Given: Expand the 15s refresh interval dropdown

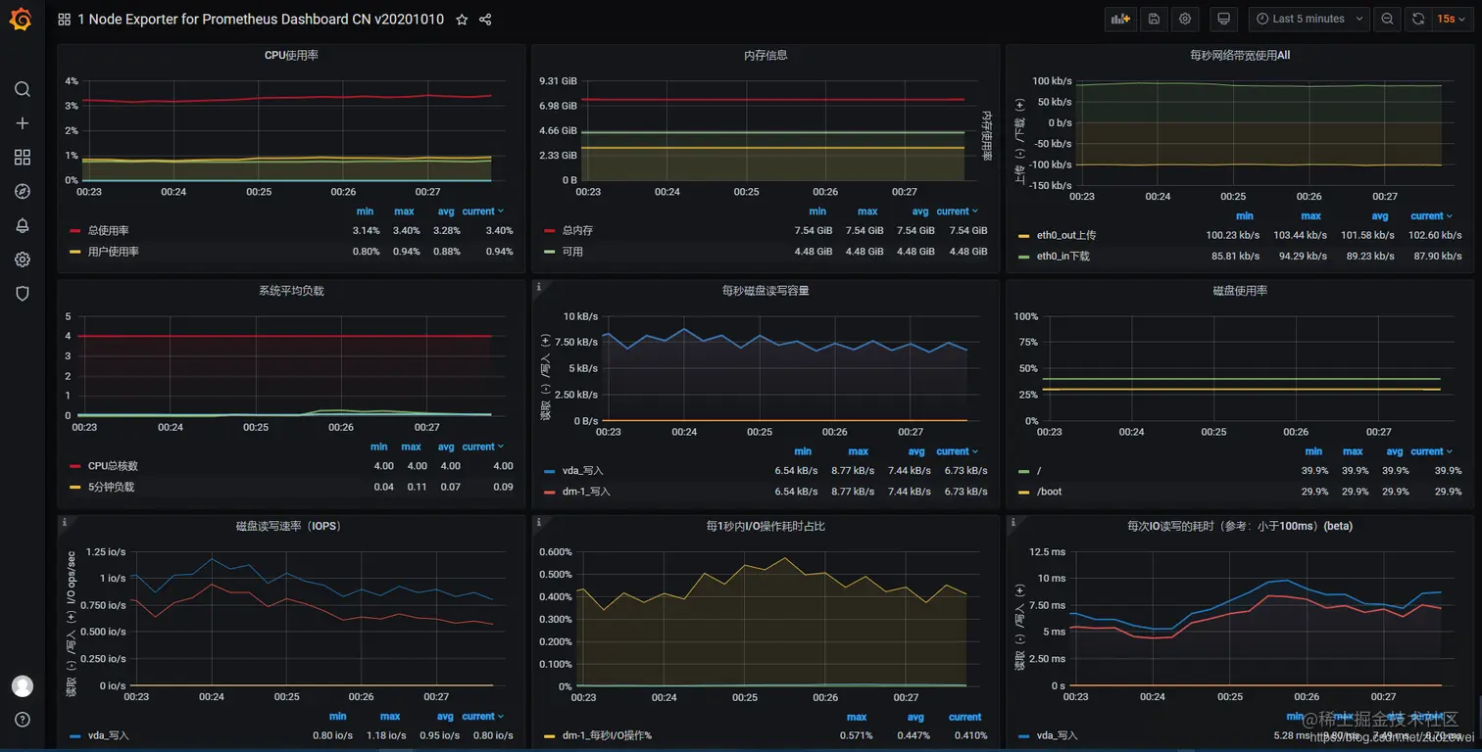Looking at the screenshot, I should (1453, 19).
